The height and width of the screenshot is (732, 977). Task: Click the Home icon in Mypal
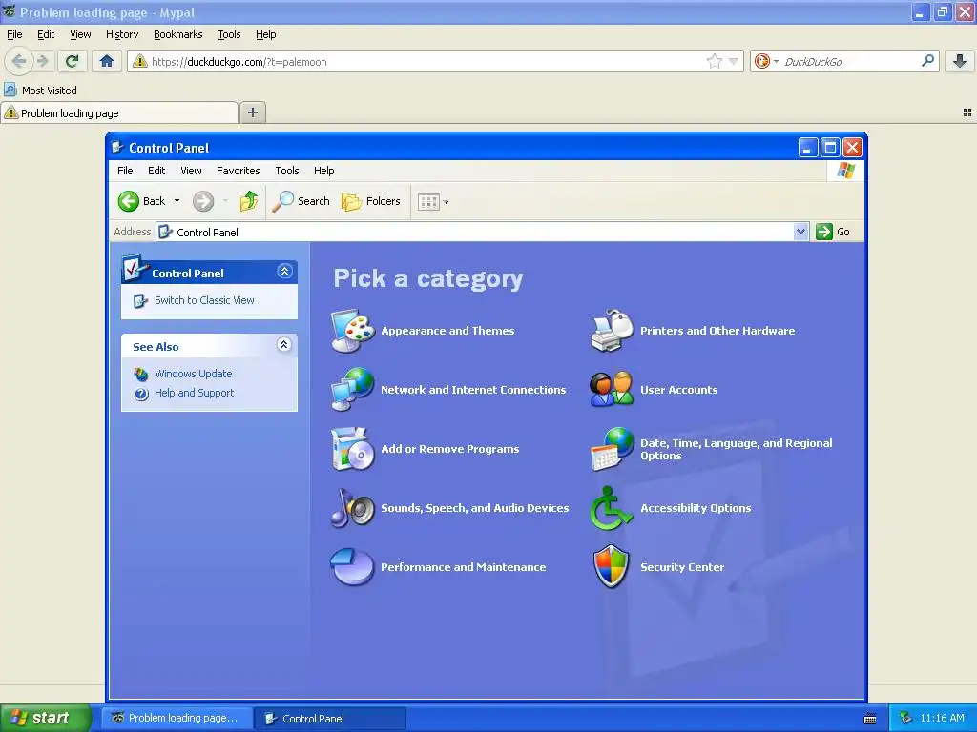point(107,61)
